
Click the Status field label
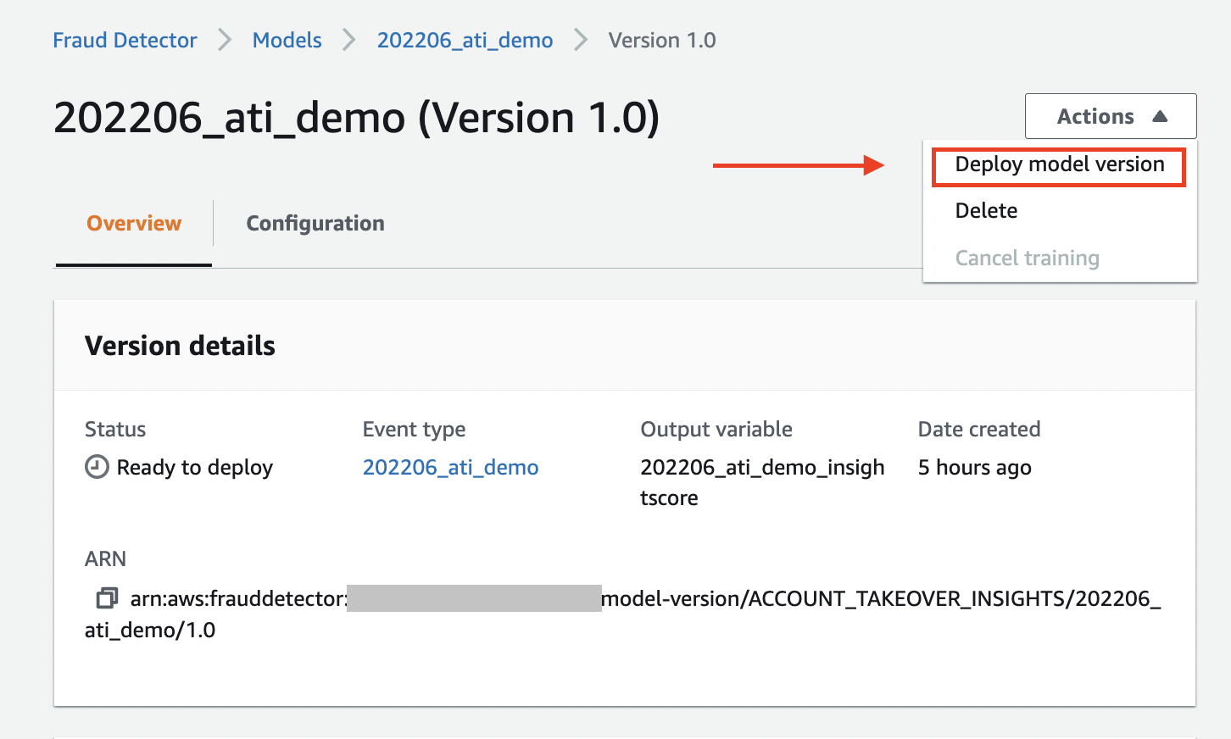(115, 429)
